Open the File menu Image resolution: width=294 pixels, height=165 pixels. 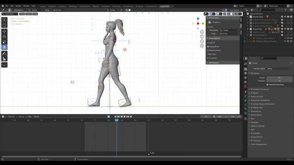7,6
